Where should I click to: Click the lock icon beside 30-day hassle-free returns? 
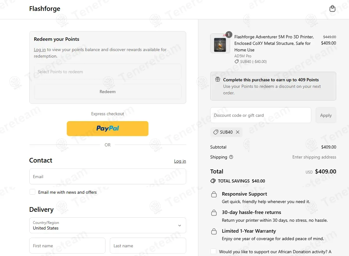[214, 213]
